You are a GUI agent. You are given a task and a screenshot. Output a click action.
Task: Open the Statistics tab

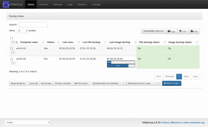[x=82, y=4]
